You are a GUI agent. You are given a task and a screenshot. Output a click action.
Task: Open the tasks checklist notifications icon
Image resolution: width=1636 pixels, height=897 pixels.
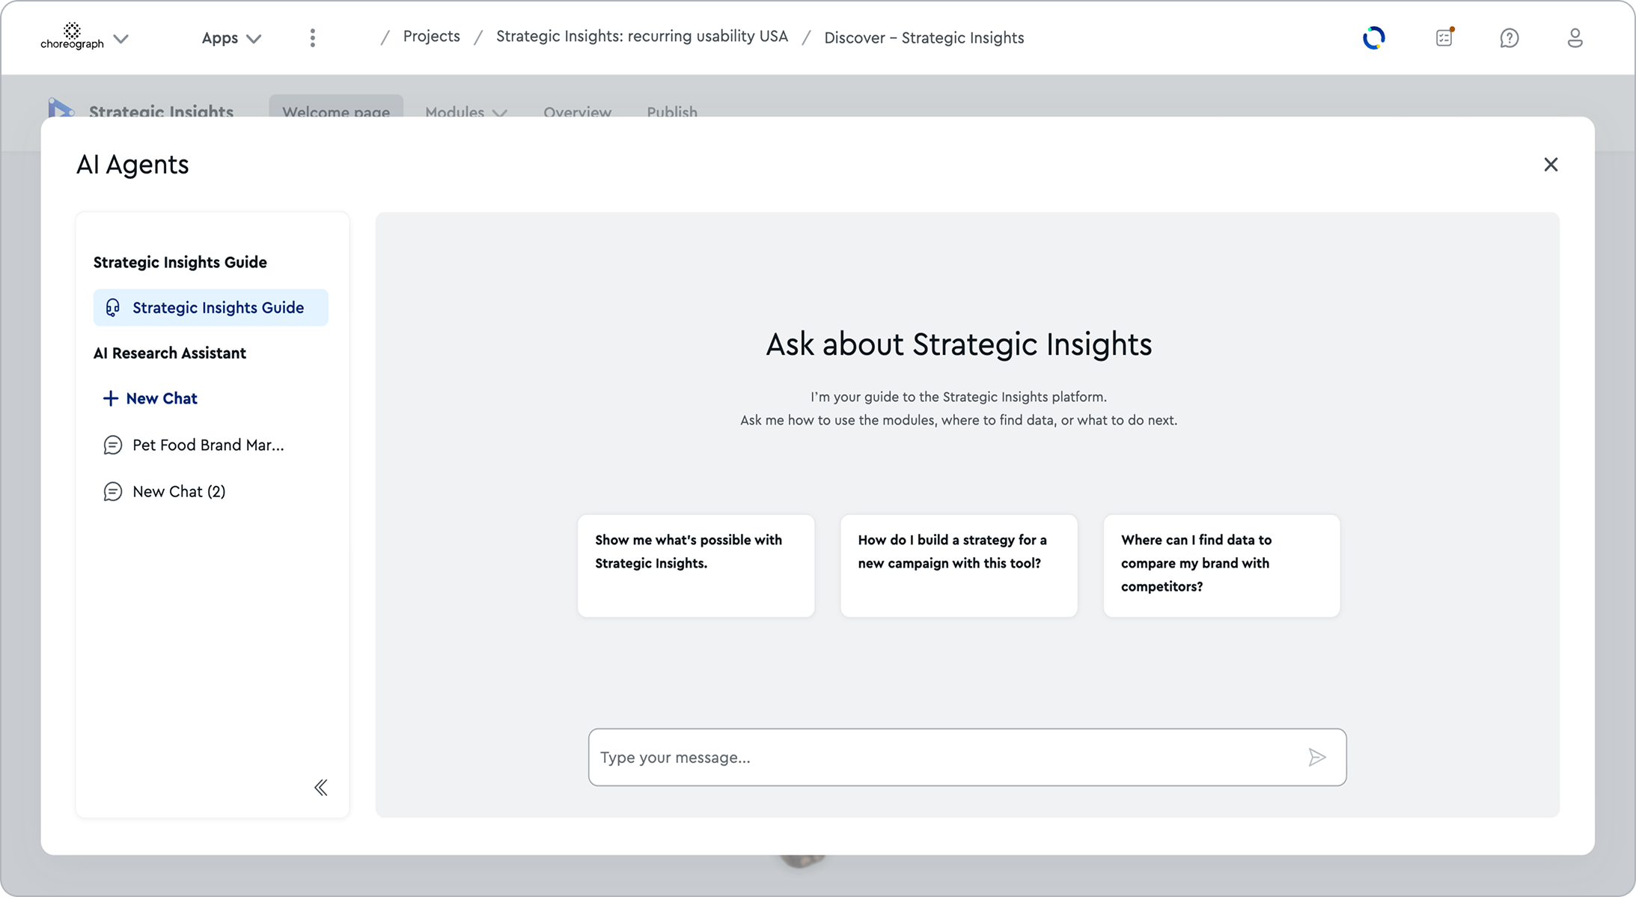(1444, 37)
